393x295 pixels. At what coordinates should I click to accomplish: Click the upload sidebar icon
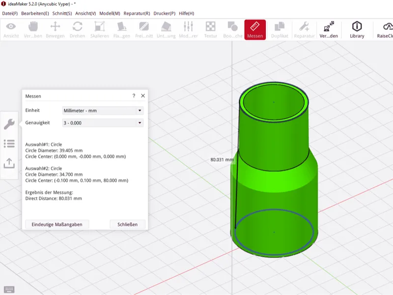pos(9,163)
